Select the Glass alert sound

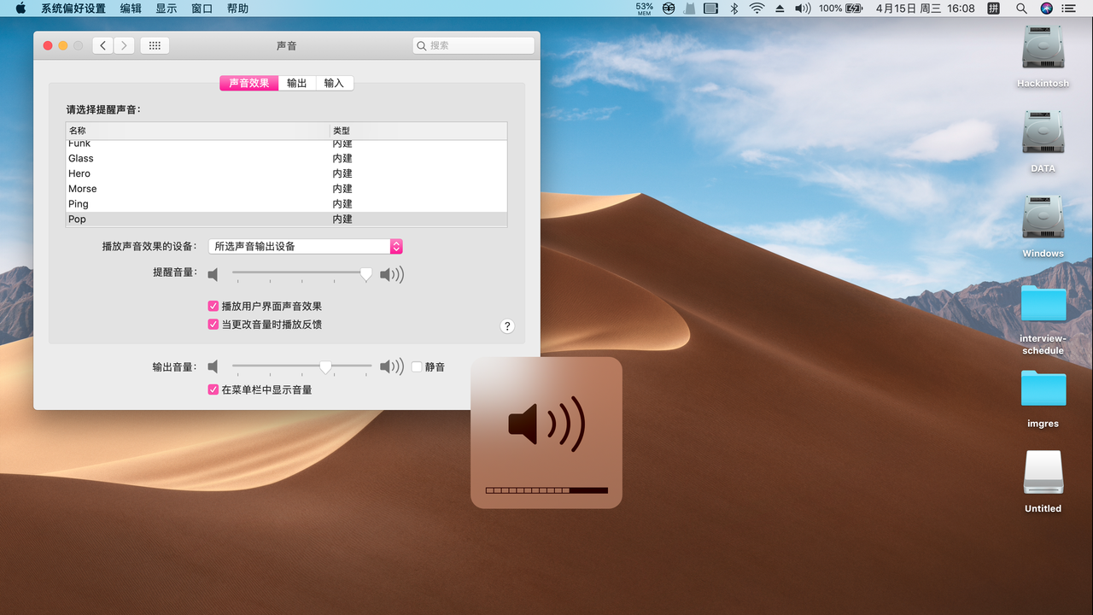pos(286,158)
